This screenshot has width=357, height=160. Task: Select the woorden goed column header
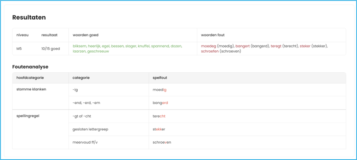click(x=85, y=35)
